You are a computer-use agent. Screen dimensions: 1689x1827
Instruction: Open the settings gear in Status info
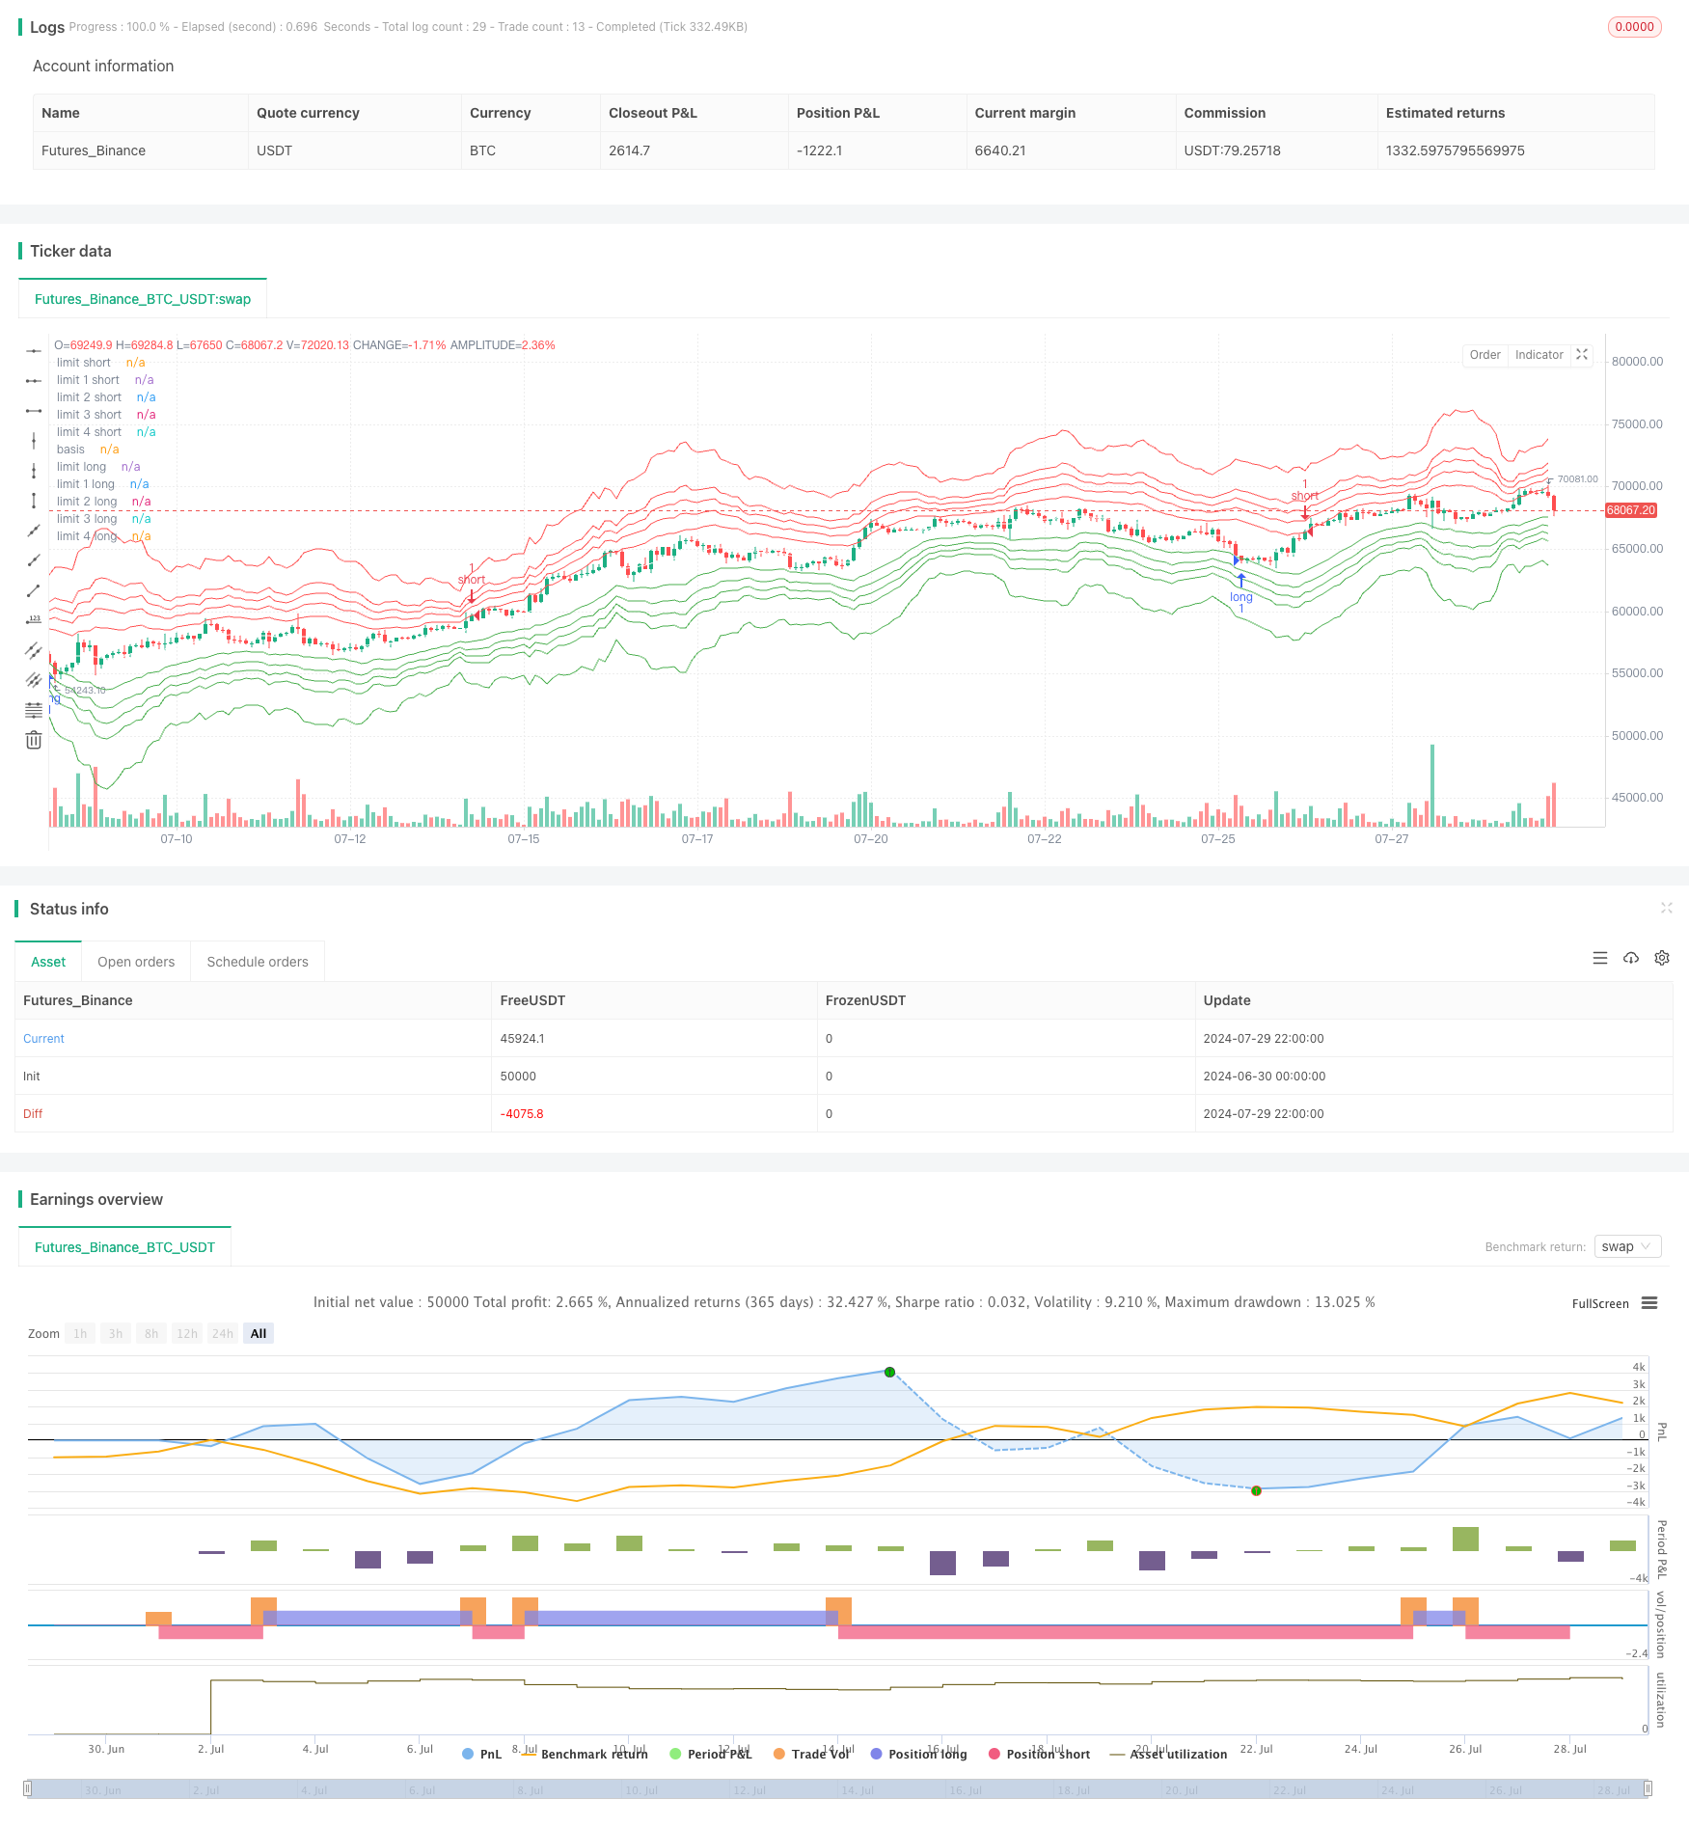click(x=1662, y=958)
